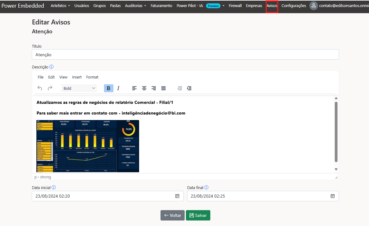The height and width of the screenshot is (226, 369).
Task: Click the undo arrow in editor toolbar
Action: pos(40,88)
